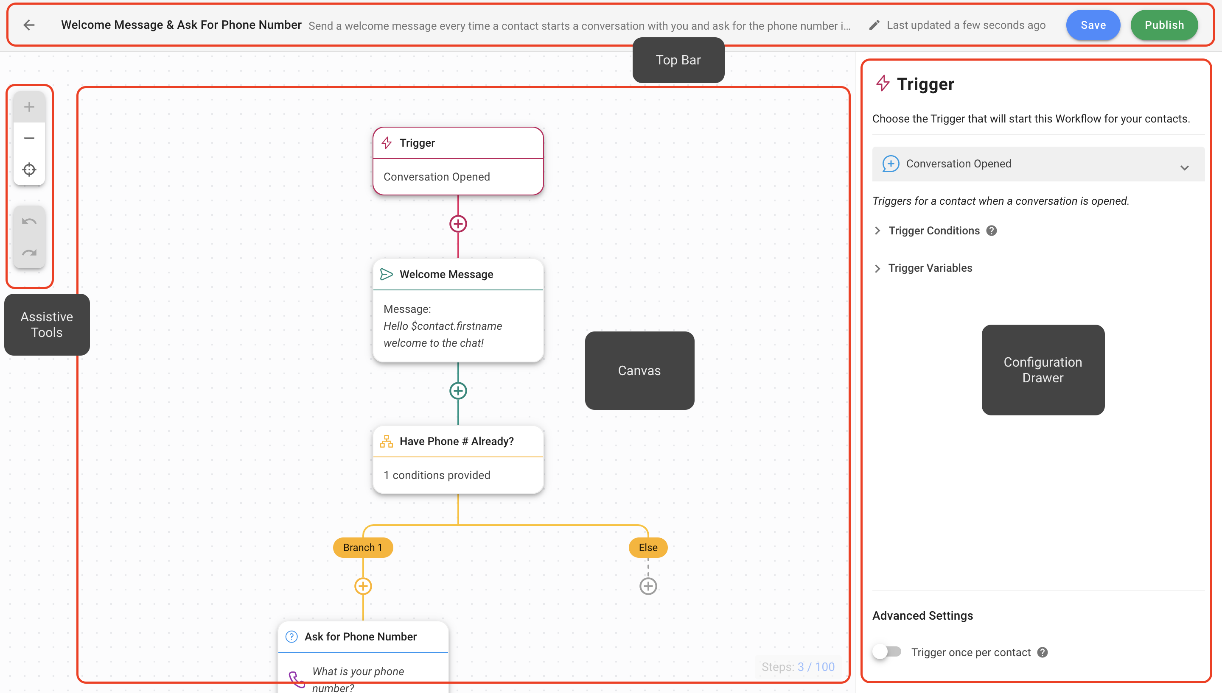
Task: Undo the last workflow change
Action: 29,221
